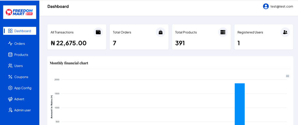This screenshot has height=125, width=298.
Task: Click the blue user avatar icon
Action: click(x=266, y=7)
